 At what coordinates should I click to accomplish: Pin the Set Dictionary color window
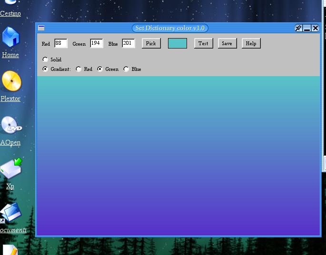coord(298,28)
